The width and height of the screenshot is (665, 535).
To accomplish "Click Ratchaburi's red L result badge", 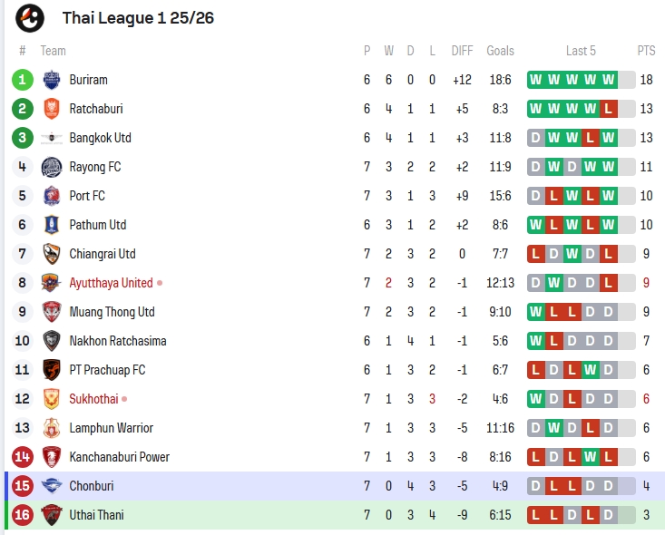I will [608, 109].
